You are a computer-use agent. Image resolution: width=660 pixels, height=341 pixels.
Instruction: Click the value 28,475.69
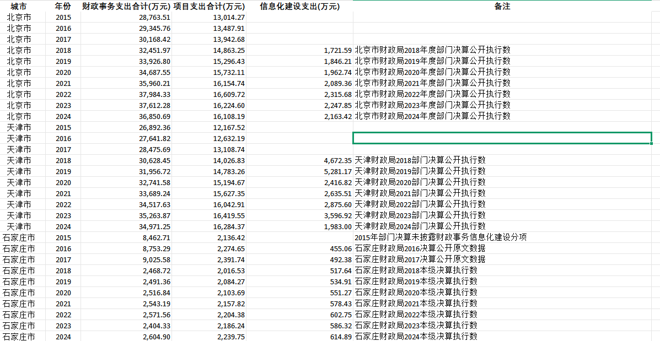pyautogui.click(x=154, y=149)
